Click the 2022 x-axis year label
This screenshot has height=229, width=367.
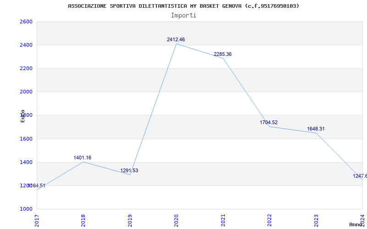[x=269, y=221]
